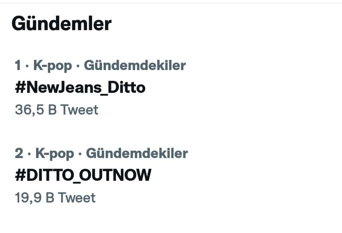
Task: Click the word Tweet after 36,5 B
Action: click(x=80, y=110)
